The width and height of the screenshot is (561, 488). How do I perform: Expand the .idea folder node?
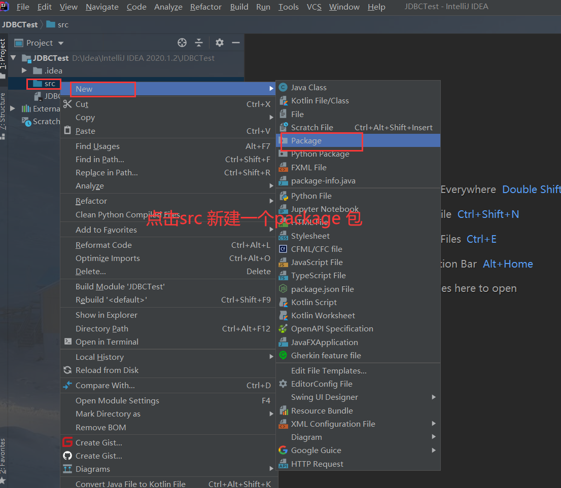click(24, 70)
